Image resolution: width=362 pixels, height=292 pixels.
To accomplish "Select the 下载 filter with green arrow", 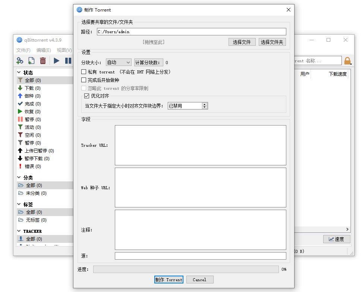I will coord(29,88).
